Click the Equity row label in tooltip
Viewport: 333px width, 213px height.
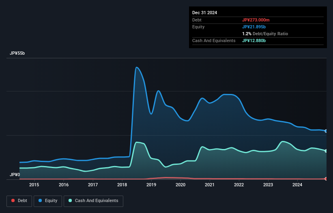tap(198, 27)
